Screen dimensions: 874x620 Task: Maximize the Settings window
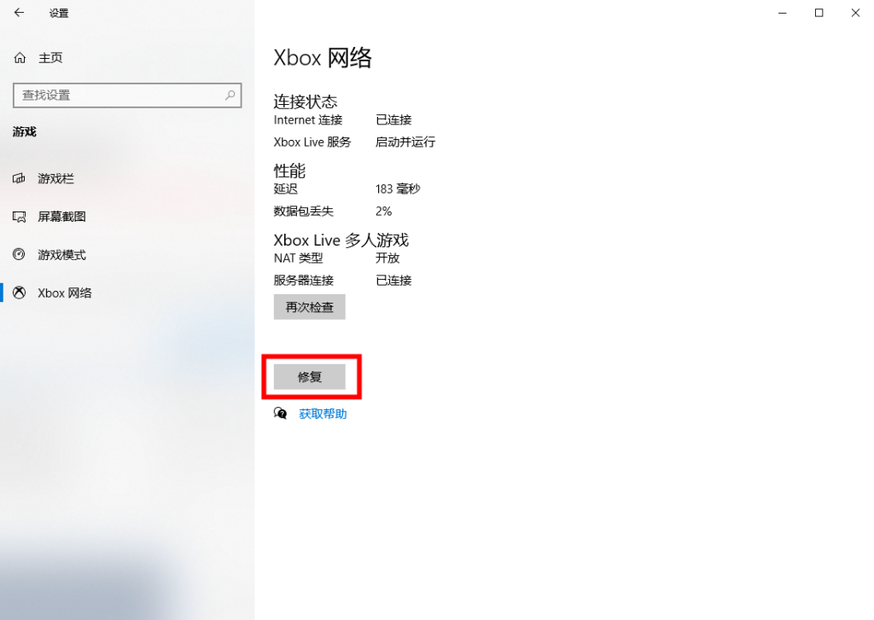coord(819,13)
